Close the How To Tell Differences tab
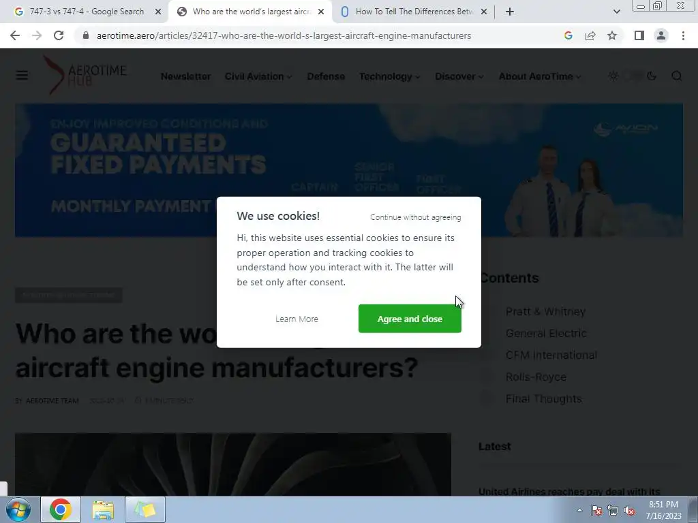 coord(484,12)
